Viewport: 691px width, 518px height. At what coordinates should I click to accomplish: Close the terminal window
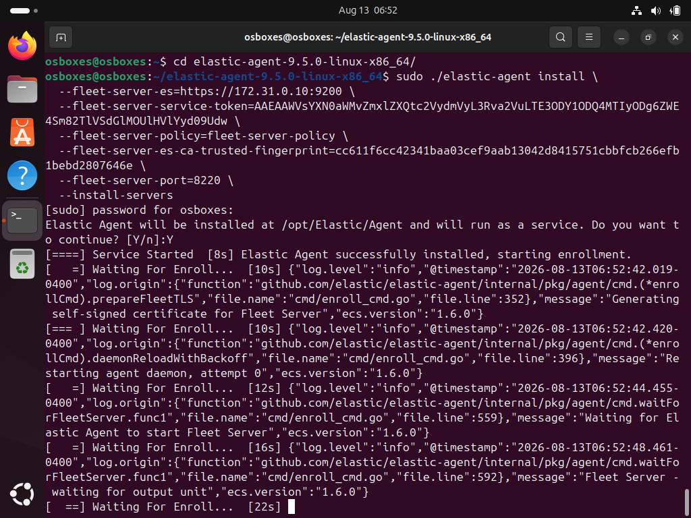(675, 38)
